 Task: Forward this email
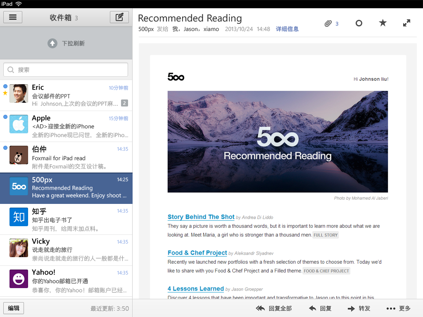pyautogui.click(x=359, y=308)
